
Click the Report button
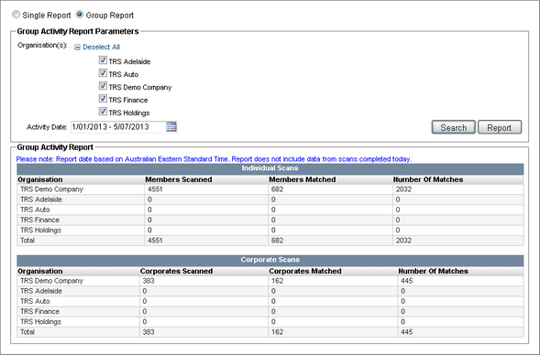(x=500, y=127)
